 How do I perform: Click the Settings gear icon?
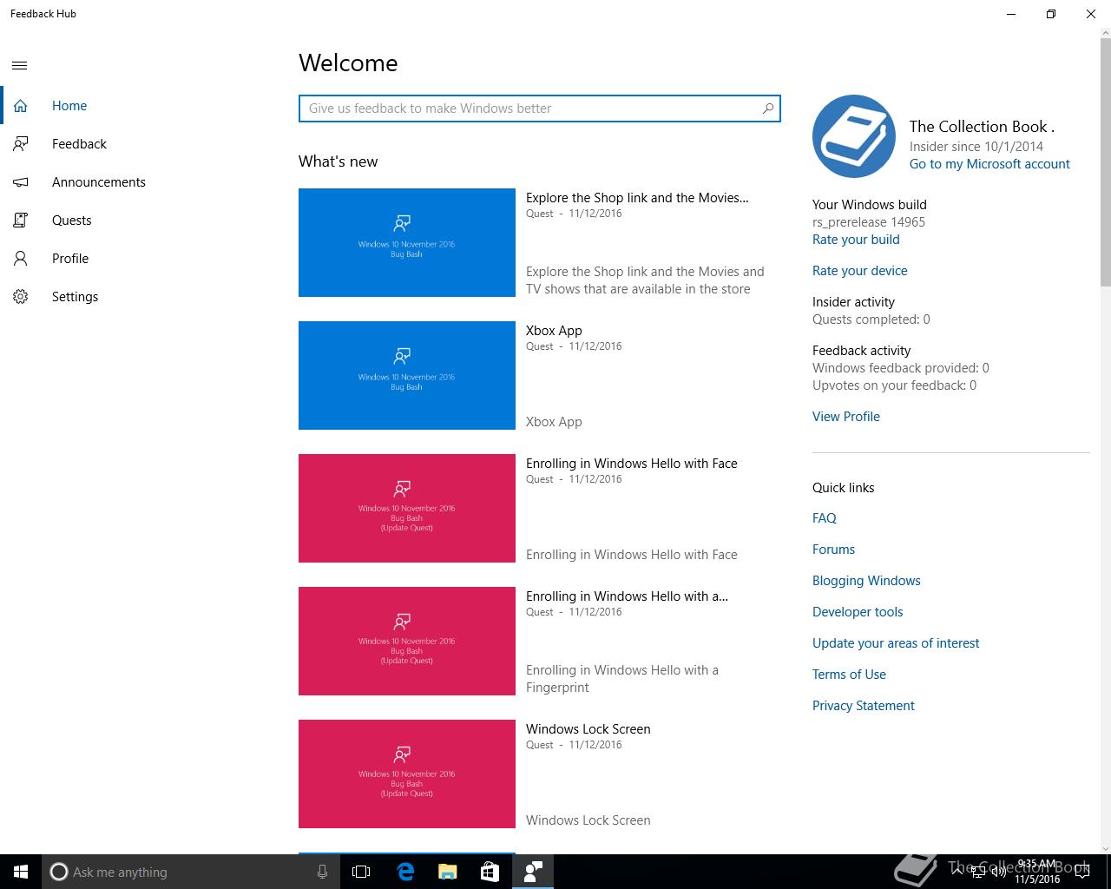pos(20,297)
